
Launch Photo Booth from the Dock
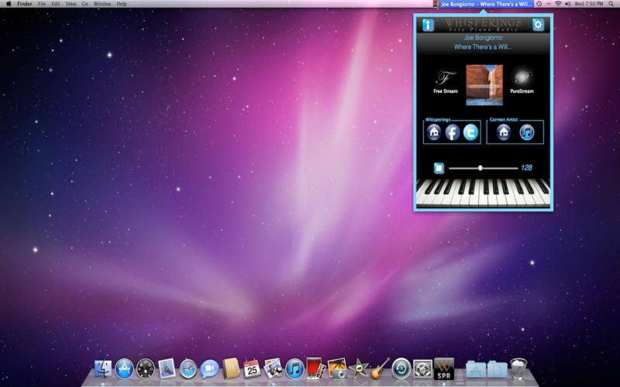pos(315,368)
